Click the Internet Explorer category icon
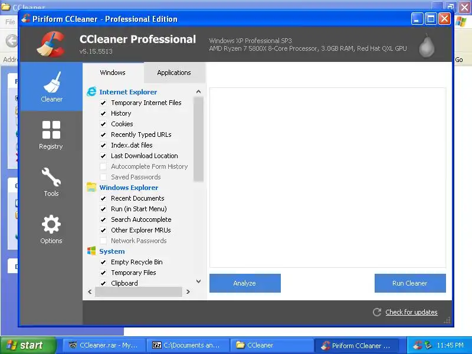Screen dimensions: 472x354 coord(91,92)
